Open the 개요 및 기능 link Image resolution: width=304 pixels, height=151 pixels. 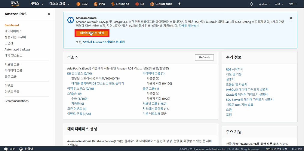point(234,74)
